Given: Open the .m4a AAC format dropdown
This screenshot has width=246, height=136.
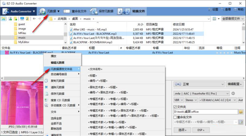Looking at the screenshot, I should tap(201, 94).
